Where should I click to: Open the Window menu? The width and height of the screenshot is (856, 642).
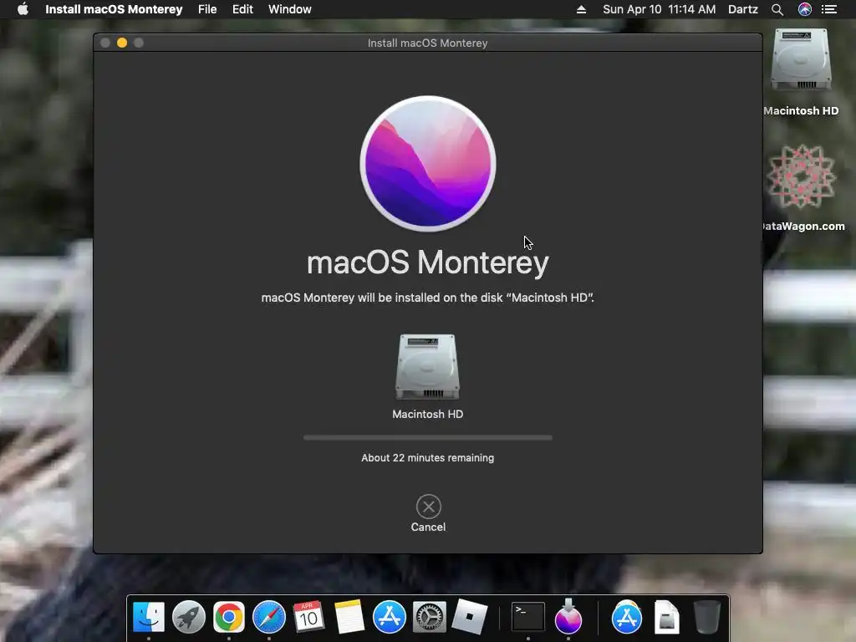pyautogui.click(x=290, y=9)
